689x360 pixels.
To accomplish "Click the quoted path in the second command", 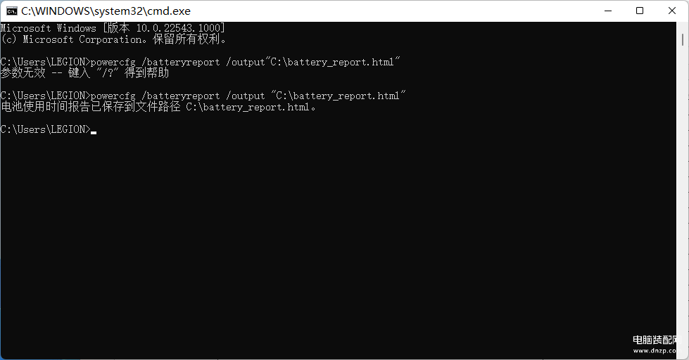I will (x=339, y=96).
